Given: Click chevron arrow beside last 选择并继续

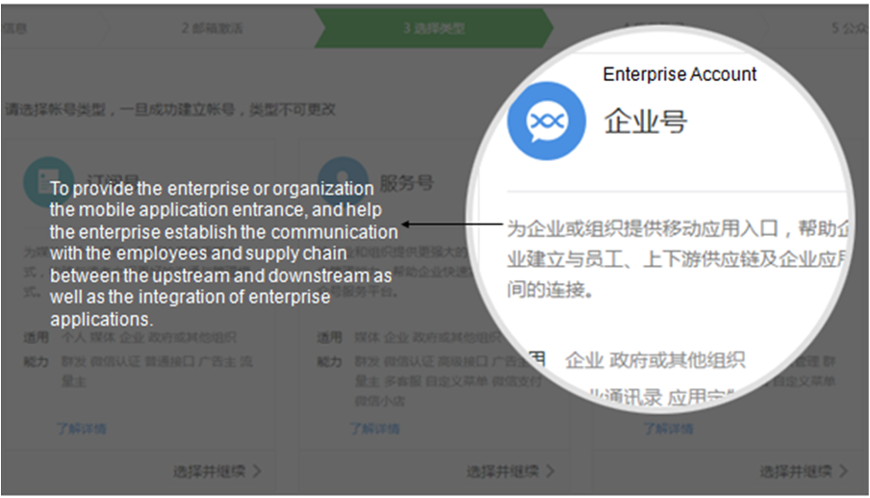Looking at the screenshot, I should (x=843, y=471).
